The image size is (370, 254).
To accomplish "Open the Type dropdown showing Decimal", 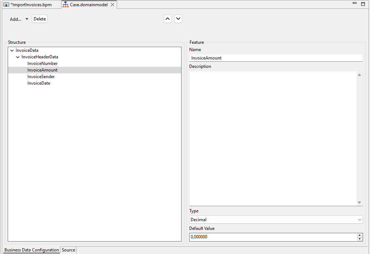I will 276,220.
